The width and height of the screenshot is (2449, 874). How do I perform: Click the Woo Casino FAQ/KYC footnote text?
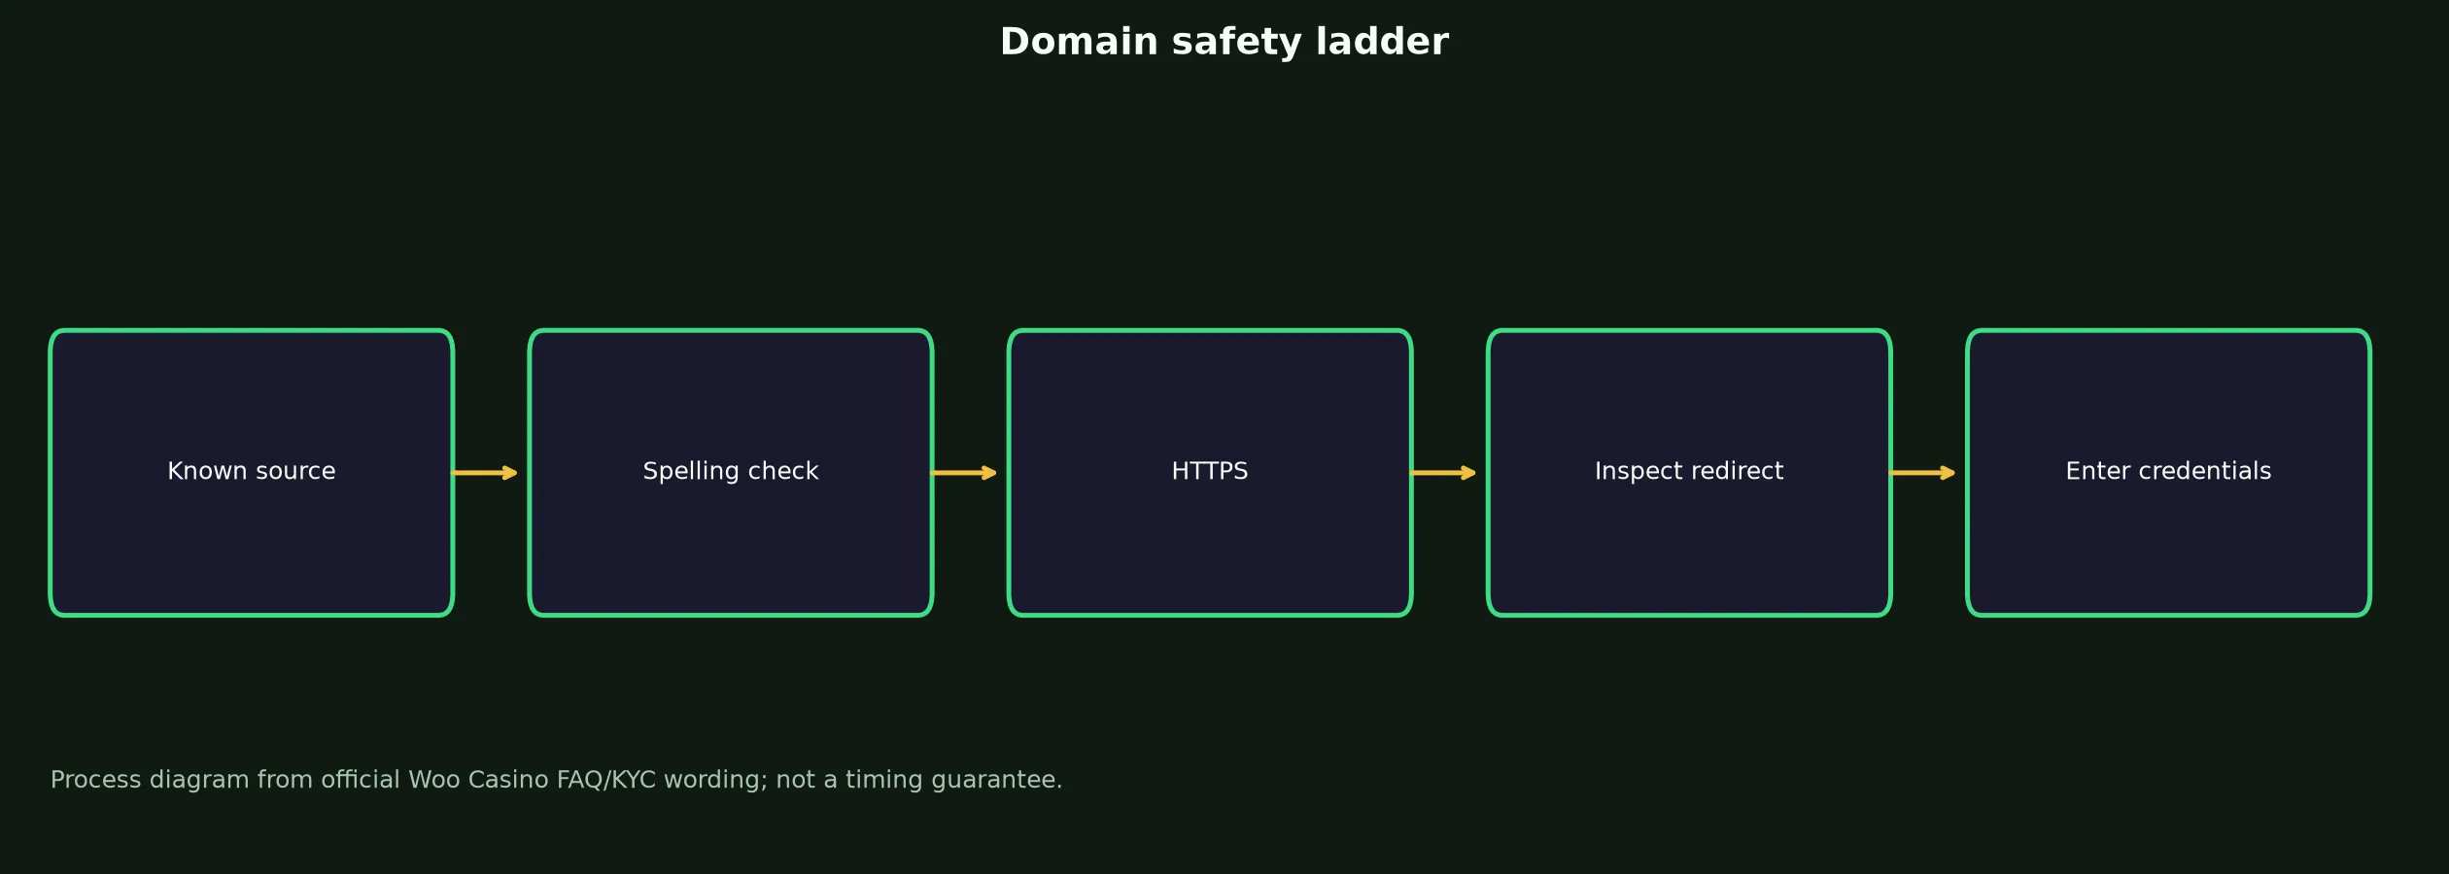click(x=556, y=780)
